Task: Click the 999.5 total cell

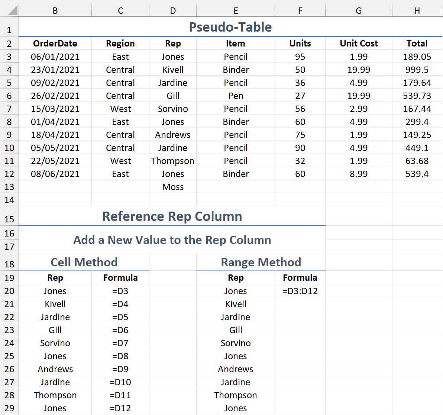Action: (x=417, y=70)
